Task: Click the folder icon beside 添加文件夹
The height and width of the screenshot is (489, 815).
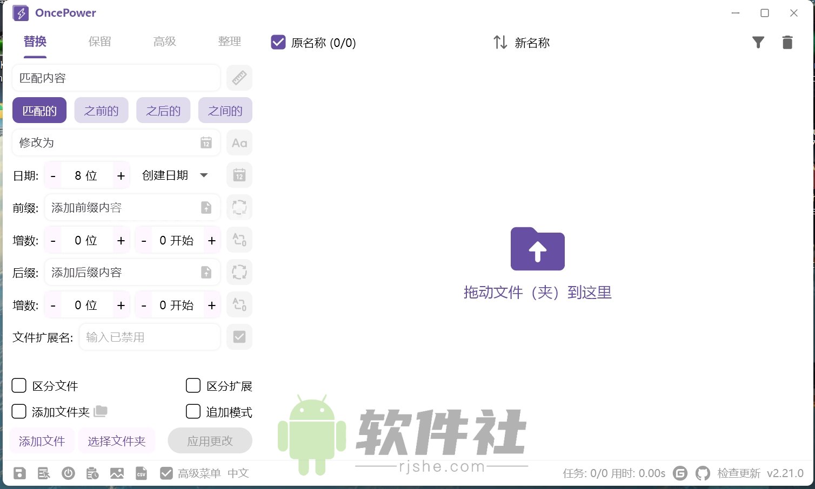Action: (x=101, y=411)
